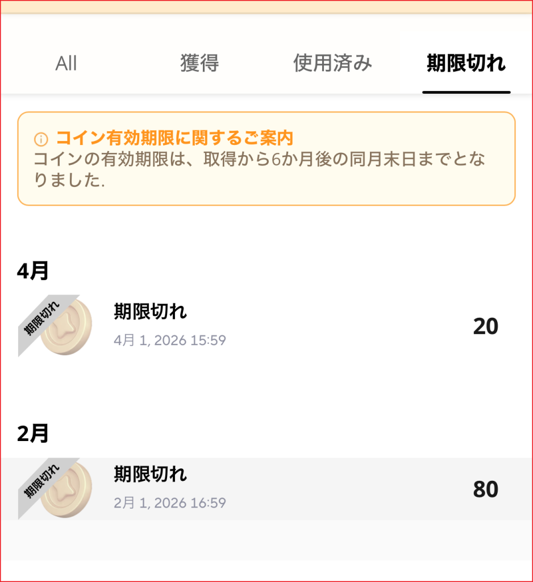Screen dimensions: 533x582
Task: Click the timestamp 2月 1, 2026 16:59
Action: click(170, 503)
